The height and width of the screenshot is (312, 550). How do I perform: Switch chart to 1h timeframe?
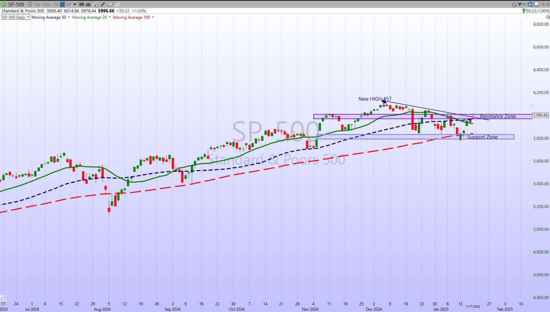(56, 5)
